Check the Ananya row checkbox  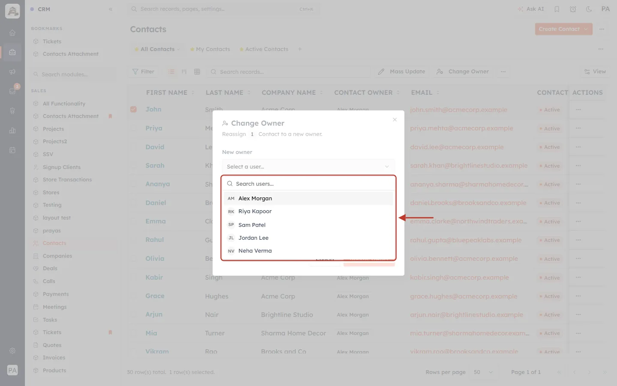point(134,184)
